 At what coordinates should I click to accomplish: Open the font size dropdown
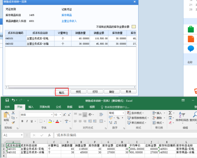pos(60,115)
